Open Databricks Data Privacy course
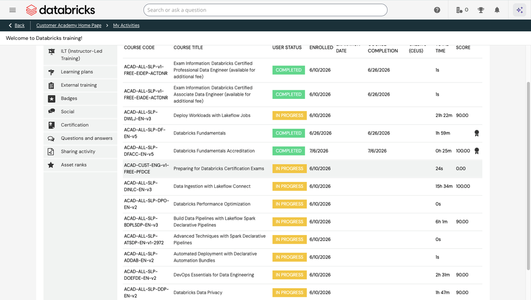 click(x=198, y=293)
